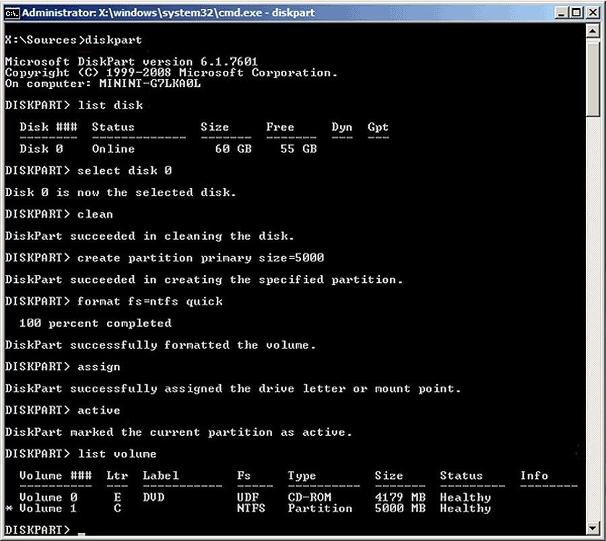Click the '5000 MB' size value
The width and height of the screenshot is (606, 541).
tap(400, 508)
